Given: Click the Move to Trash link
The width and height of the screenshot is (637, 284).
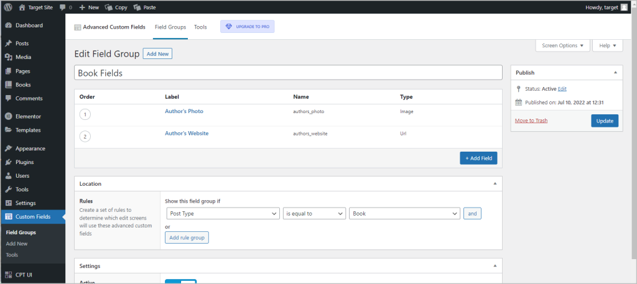Looking at the screenshot, I should point(531,121).
